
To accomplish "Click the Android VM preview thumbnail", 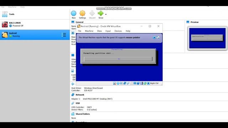I will click(207, 38).
